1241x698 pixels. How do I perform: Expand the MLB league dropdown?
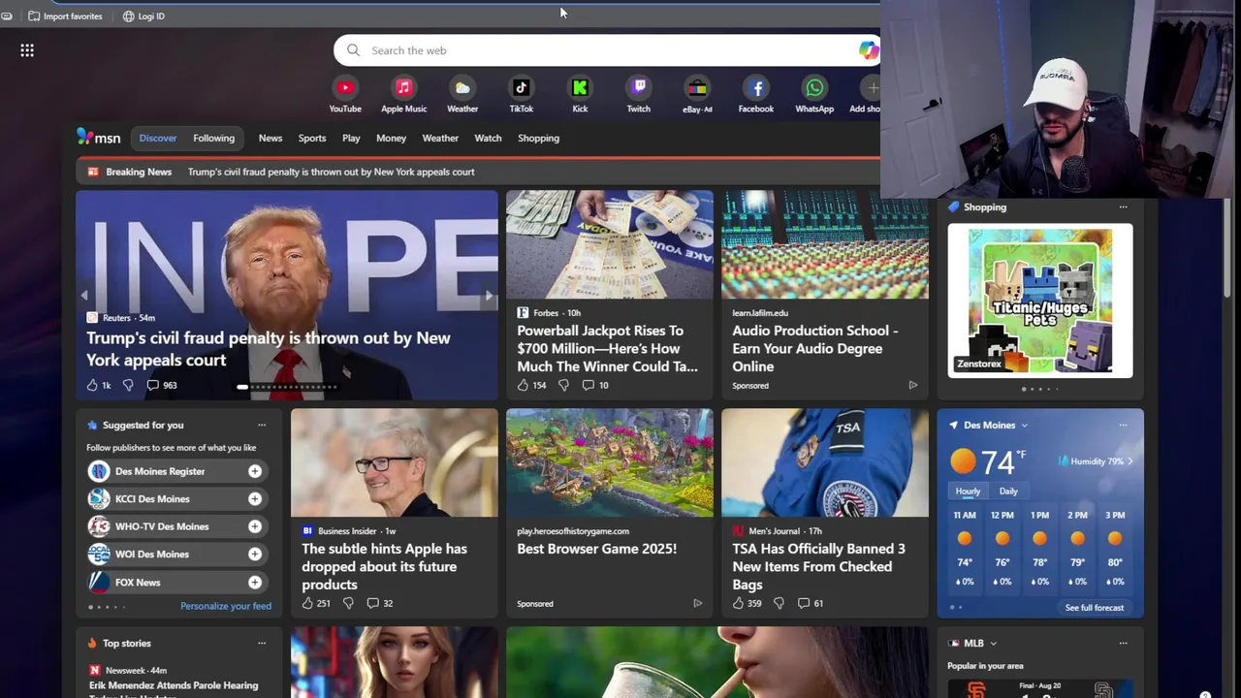[x=993, y=643]
